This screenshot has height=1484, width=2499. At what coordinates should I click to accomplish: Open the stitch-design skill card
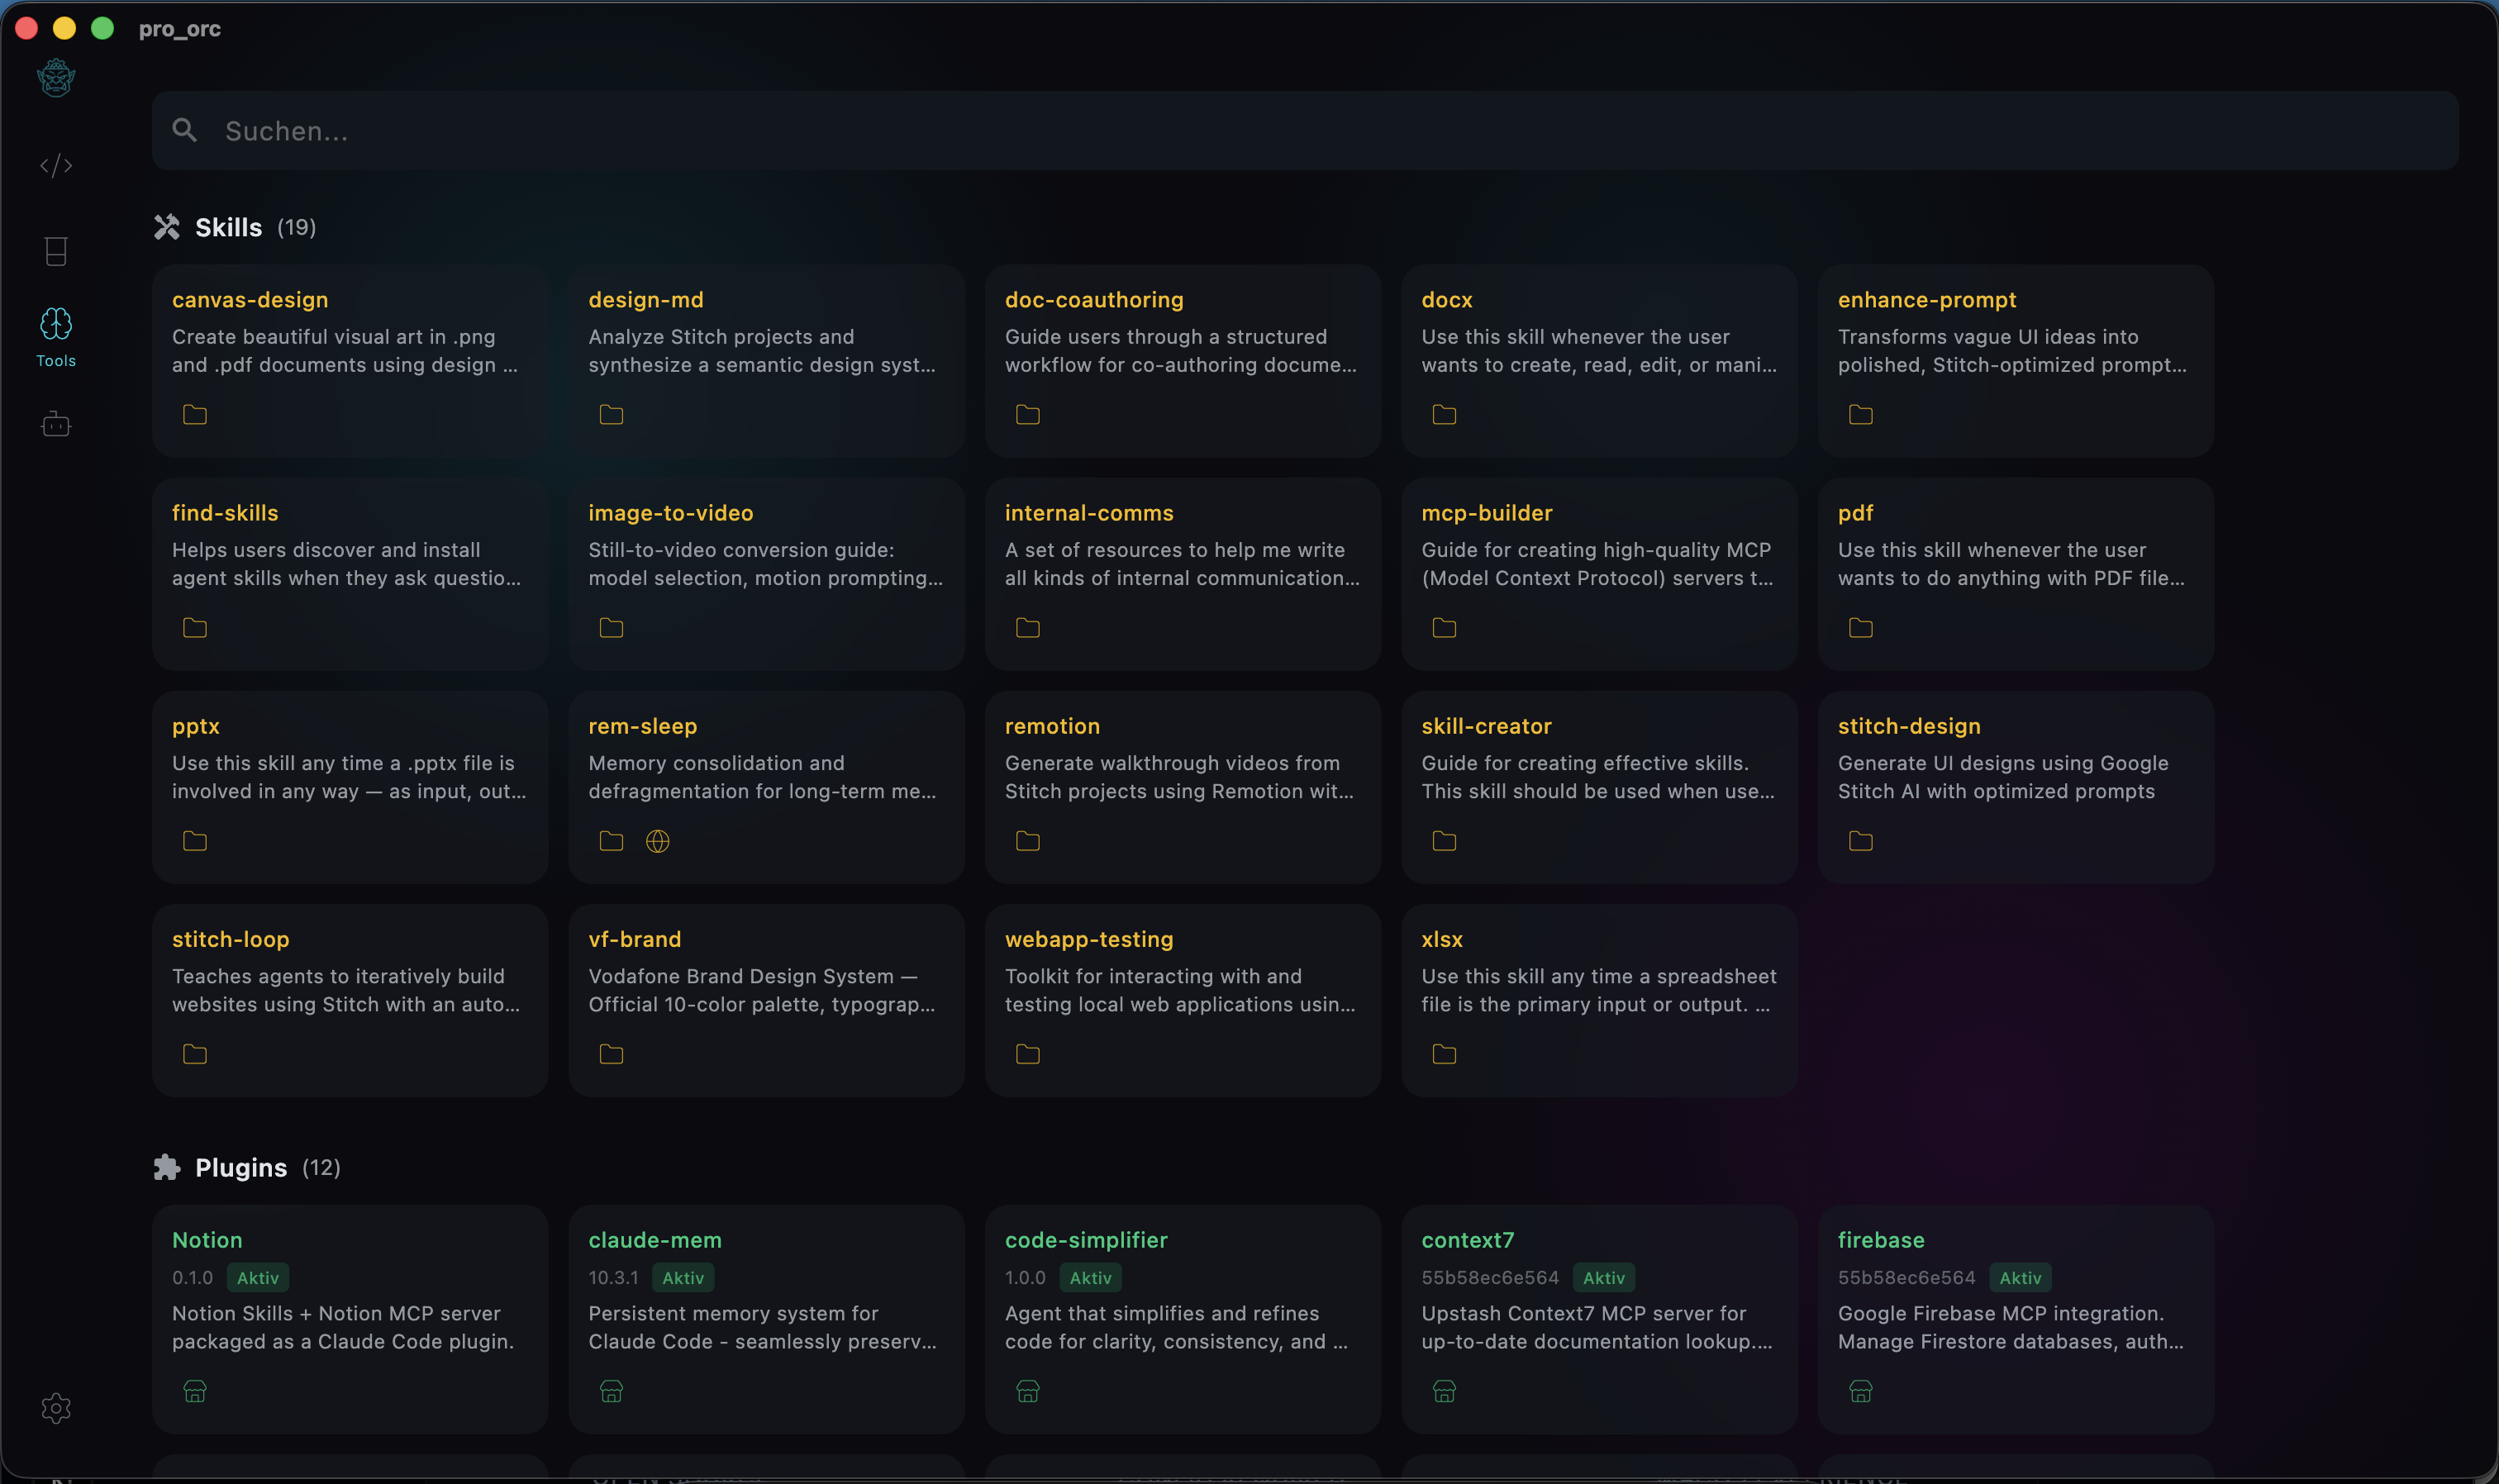click(x=2013, y=788)
